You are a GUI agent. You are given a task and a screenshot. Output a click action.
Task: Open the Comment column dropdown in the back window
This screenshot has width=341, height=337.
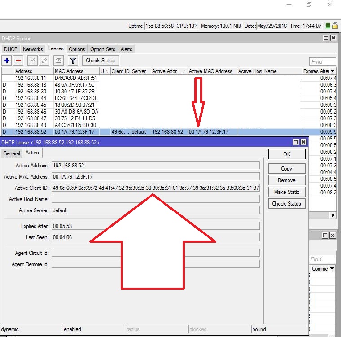point(332,268)
